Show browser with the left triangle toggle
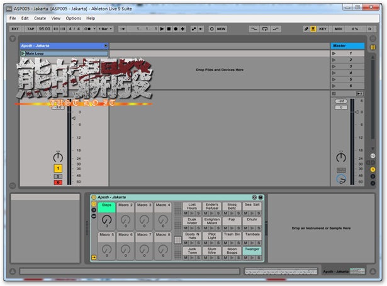Viewport: 387px width, 286px height. point(13,39)
